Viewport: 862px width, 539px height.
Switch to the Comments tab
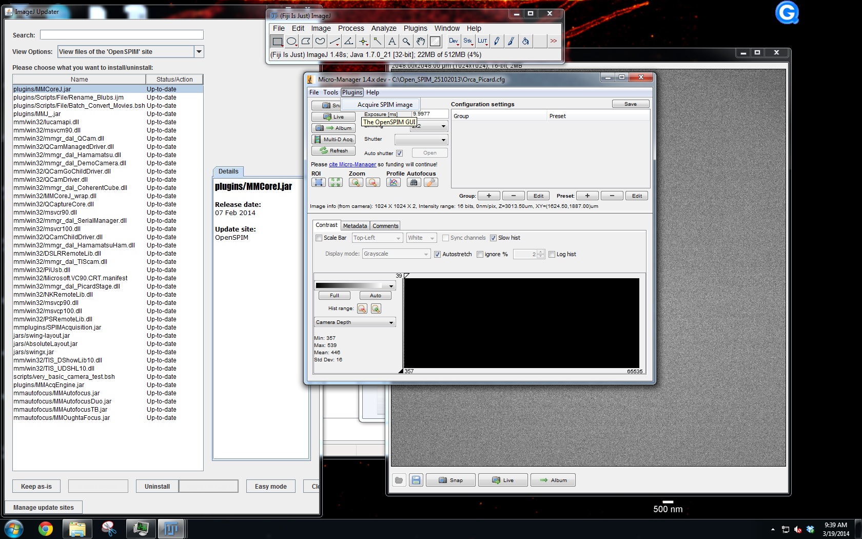(385, 226)
